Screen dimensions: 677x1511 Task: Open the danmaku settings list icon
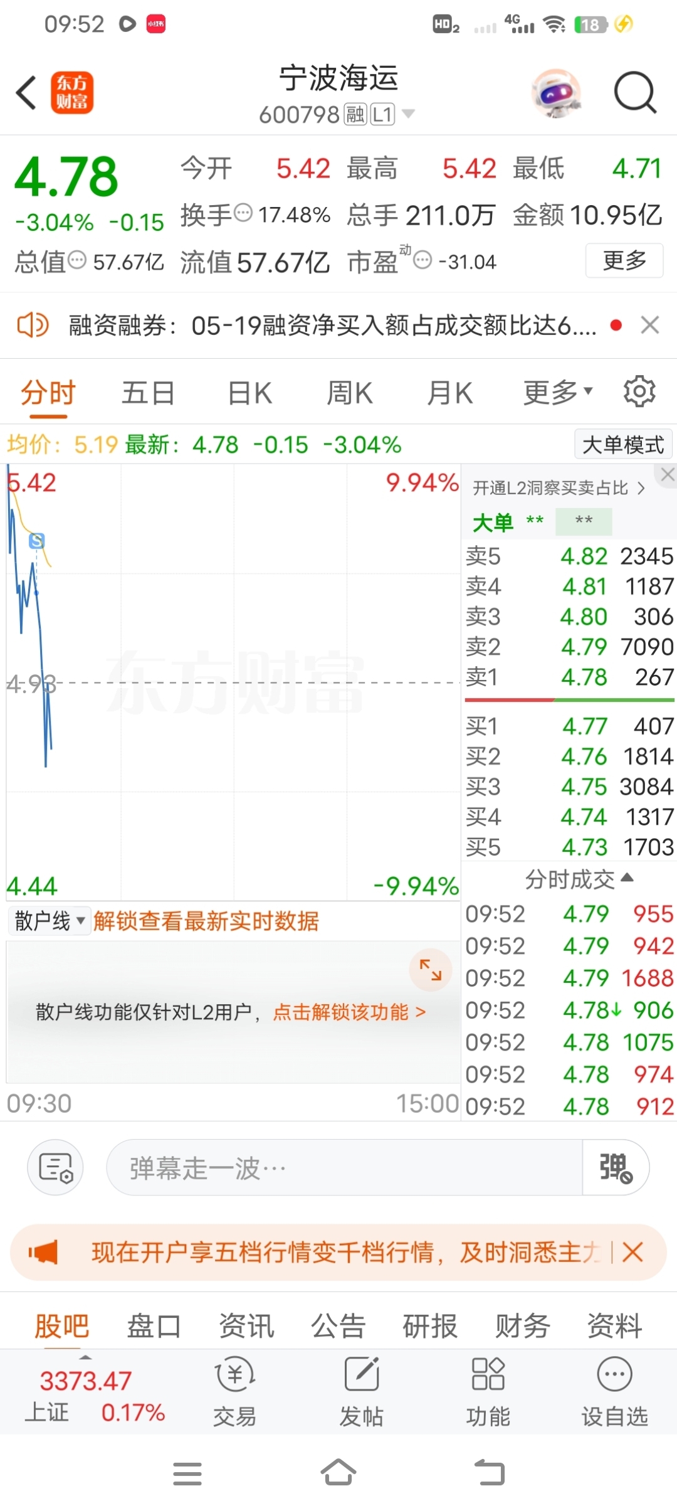56,1168
